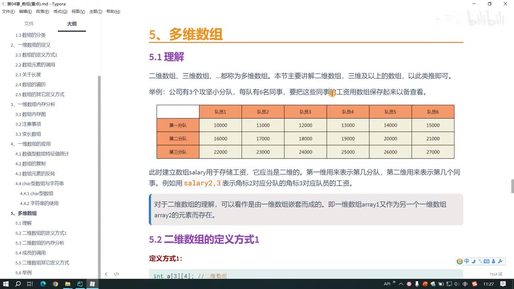Open taskbar search magnifier

pos(18,284)
